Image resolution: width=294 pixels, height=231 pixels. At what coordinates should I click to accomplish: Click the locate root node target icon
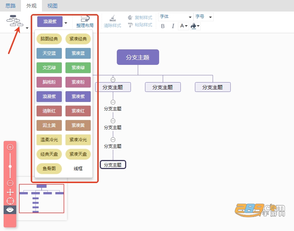coord(10,201)
